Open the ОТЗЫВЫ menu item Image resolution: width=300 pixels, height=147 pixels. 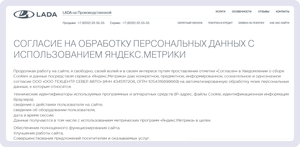[263, 11]
